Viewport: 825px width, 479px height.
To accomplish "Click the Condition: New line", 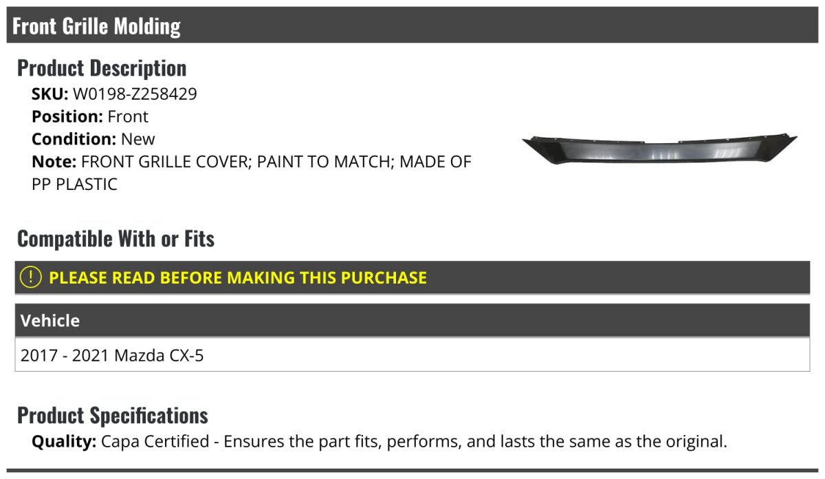I will (93, 139).
